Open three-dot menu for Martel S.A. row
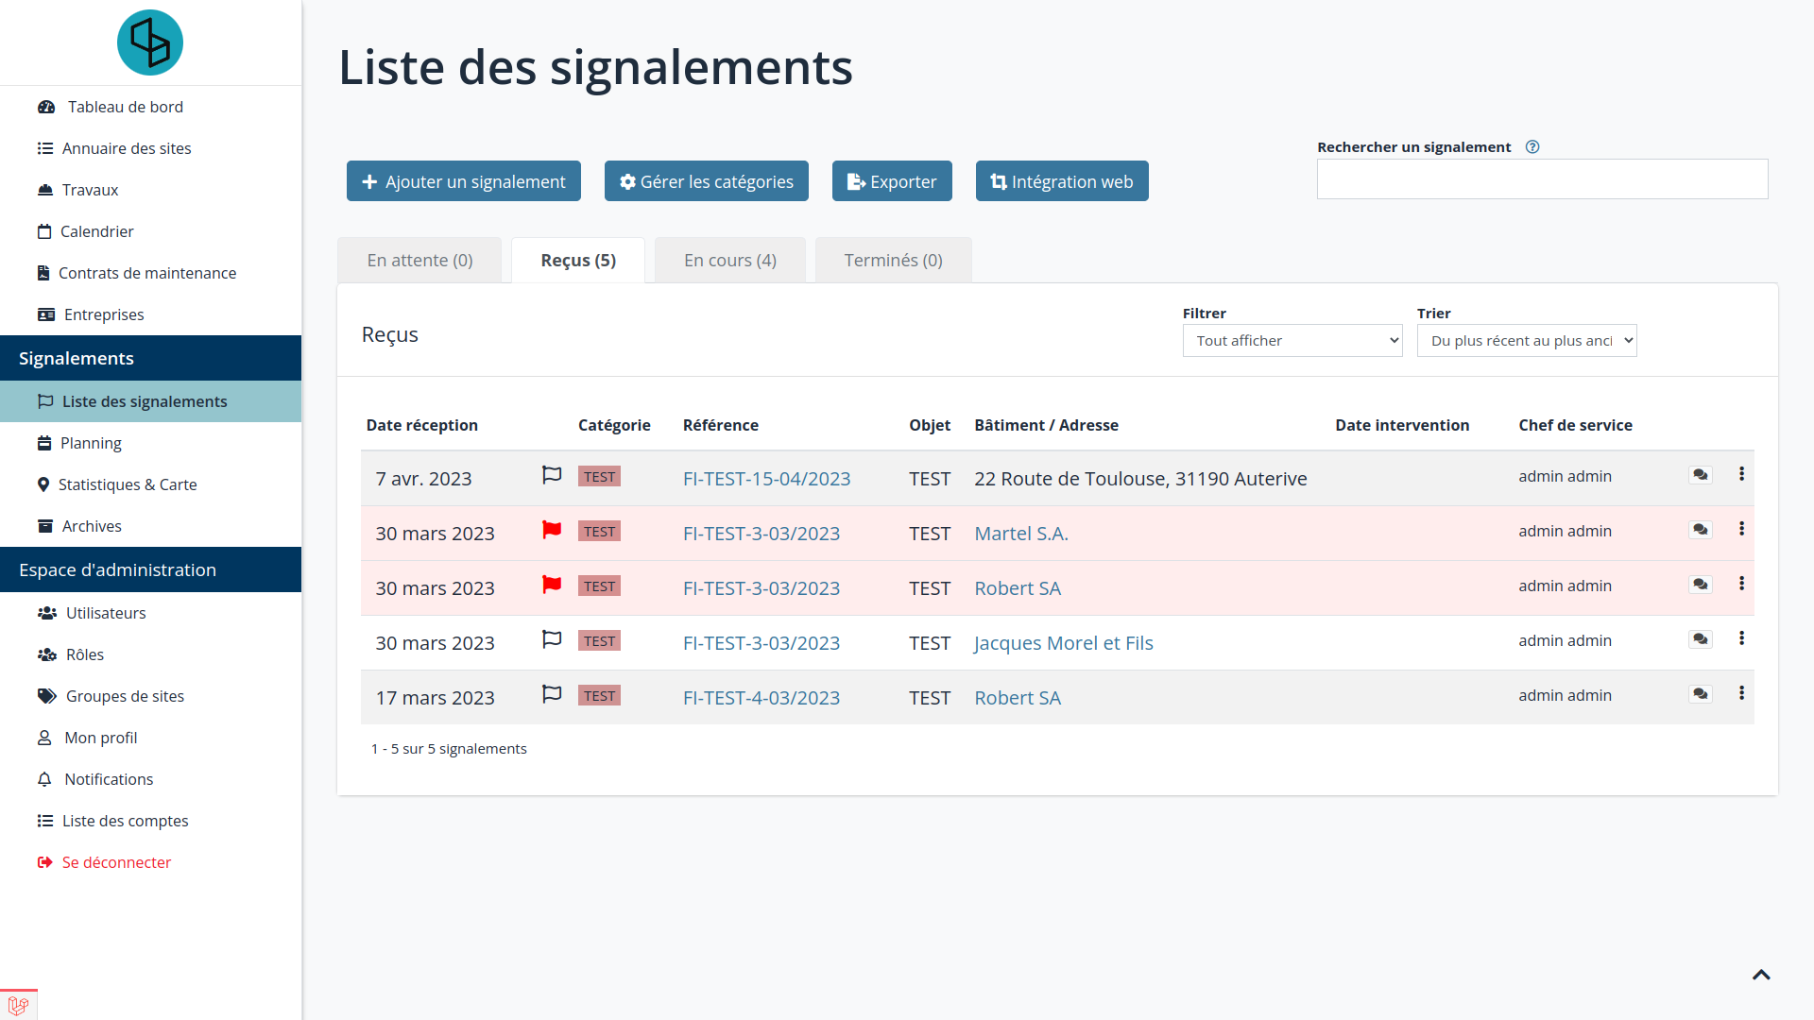Screen dimensions: 1814x1020 click(x=1741, y=529)
